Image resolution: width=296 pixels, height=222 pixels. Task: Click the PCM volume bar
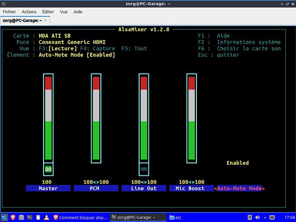96,118
